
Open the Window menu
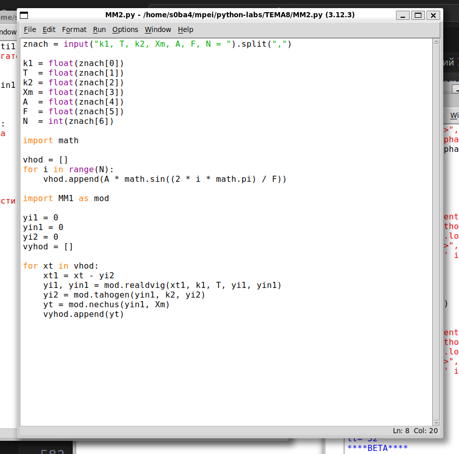(158, 29)
